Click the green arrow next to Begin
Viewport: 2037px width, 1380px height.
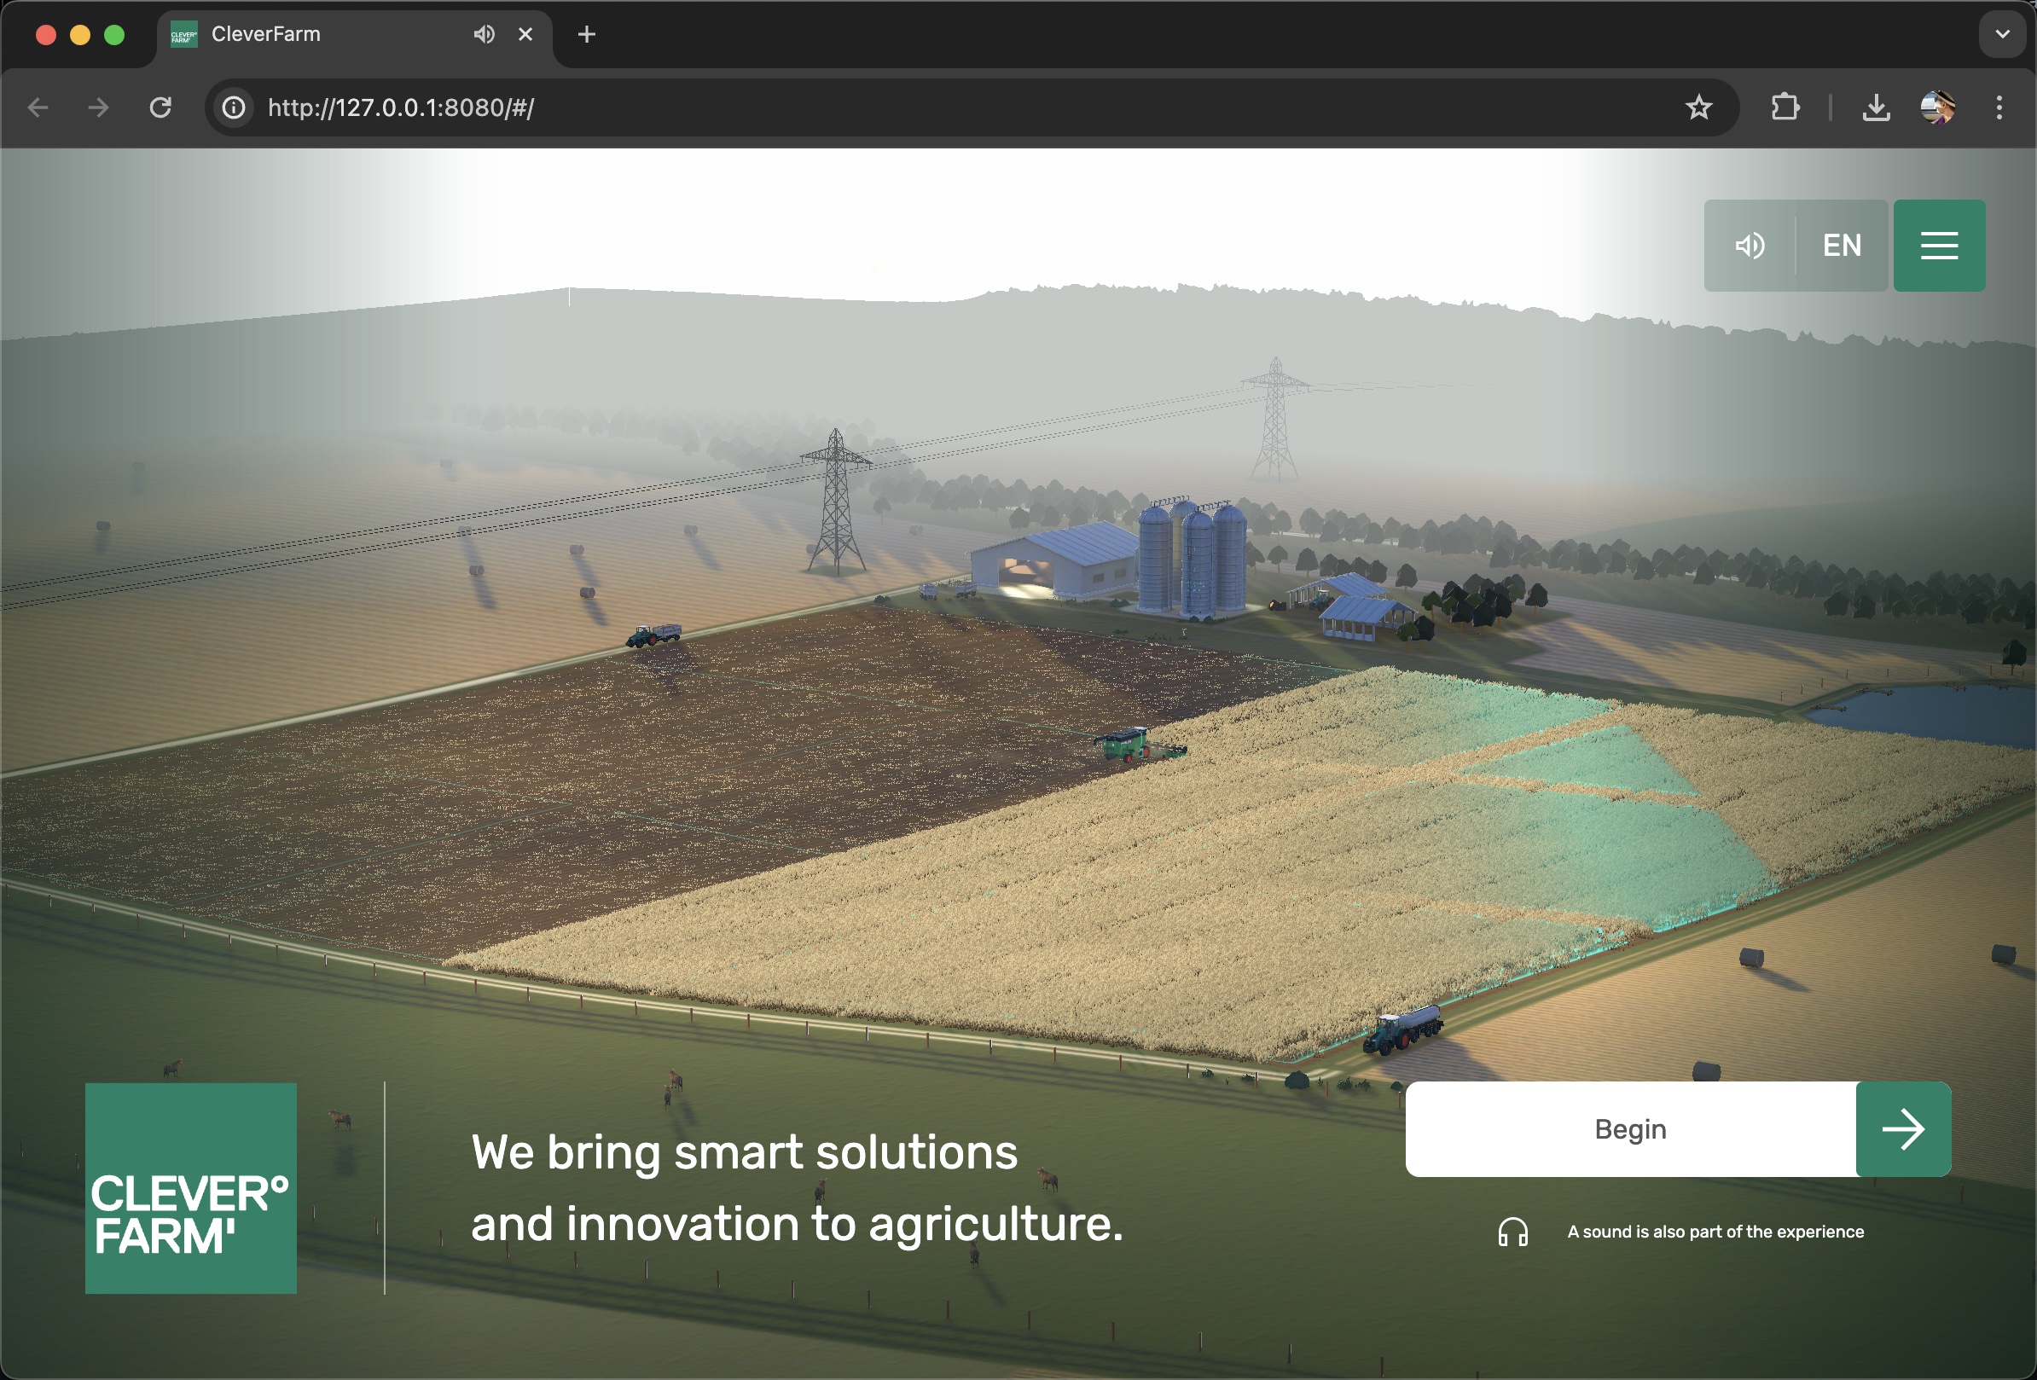pos(1903,1129)
